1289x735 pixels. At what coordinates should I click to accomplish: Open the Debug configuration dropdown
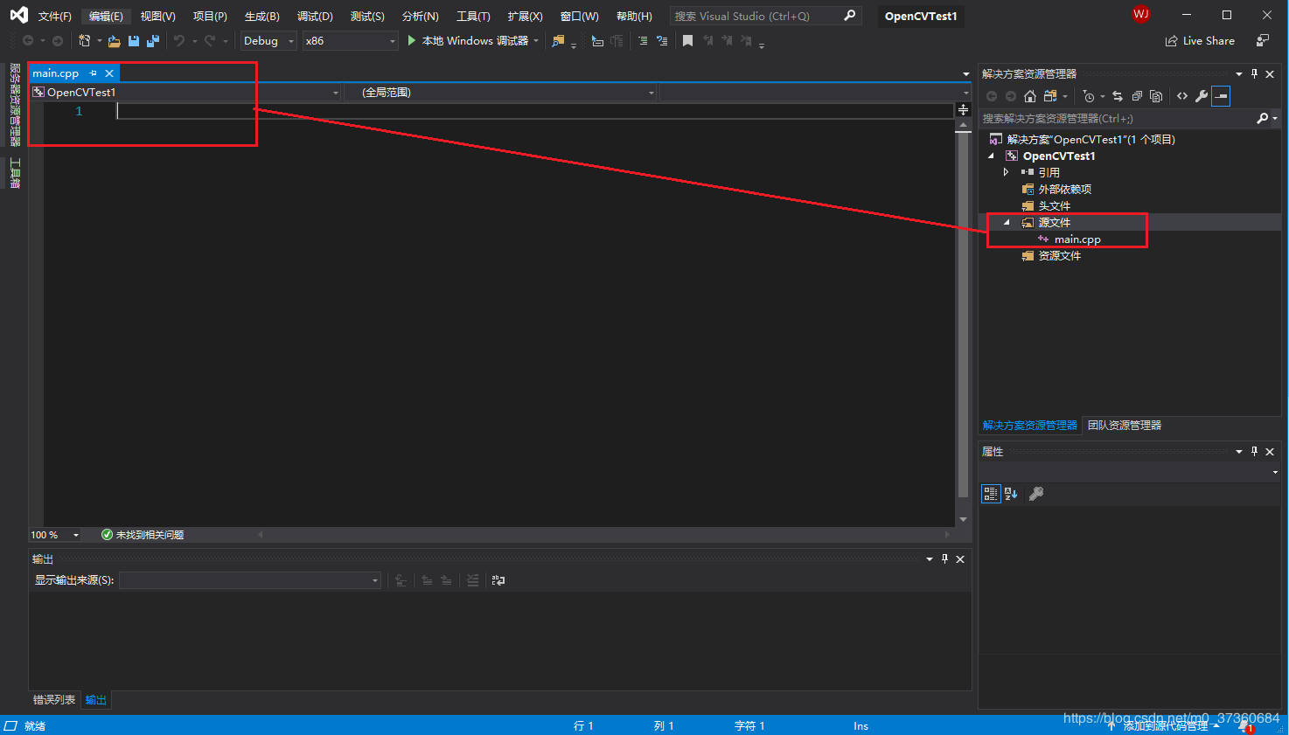coord(268,41)
